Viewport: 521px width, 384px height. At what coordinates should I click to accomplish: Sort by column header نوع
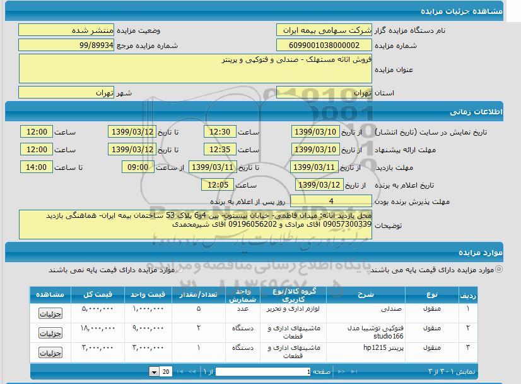tap(432, 295)
